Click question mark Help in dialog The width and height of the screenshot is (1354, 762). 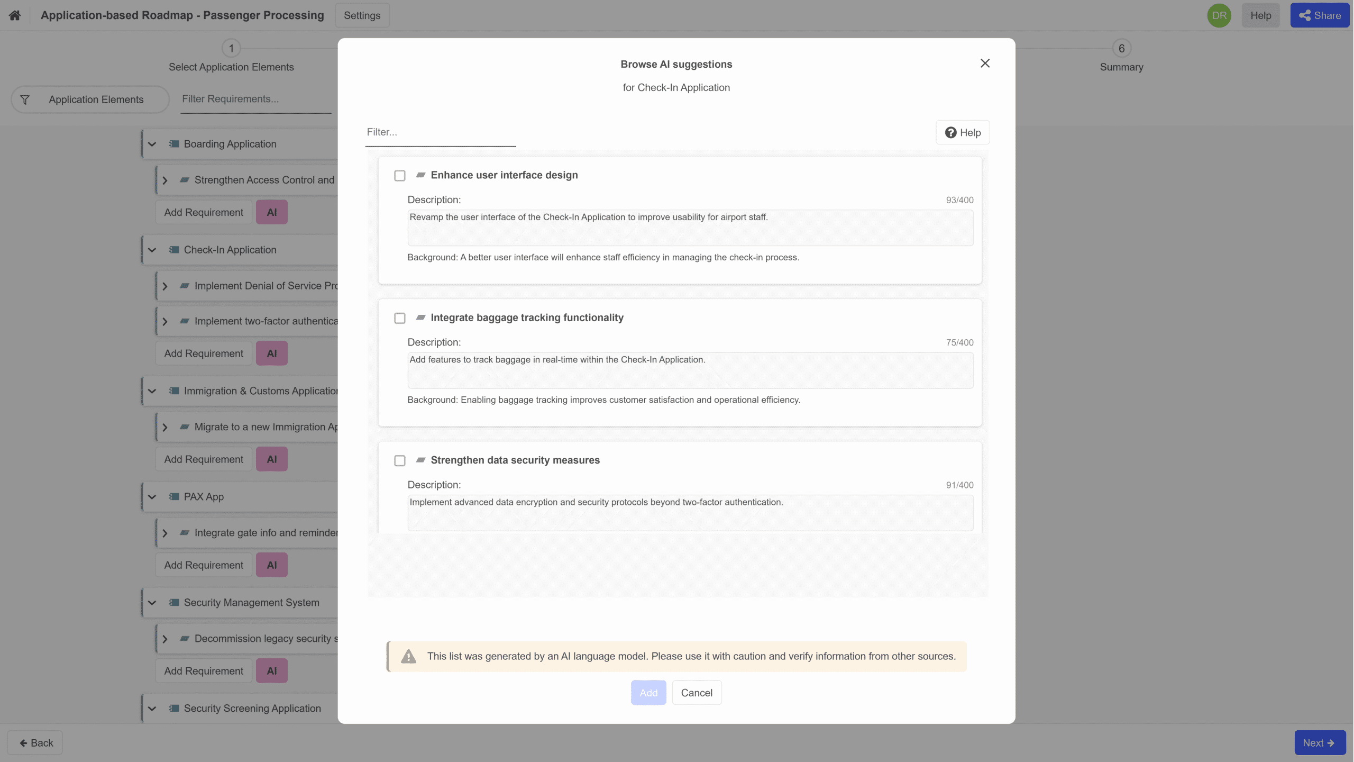[962, 132]
